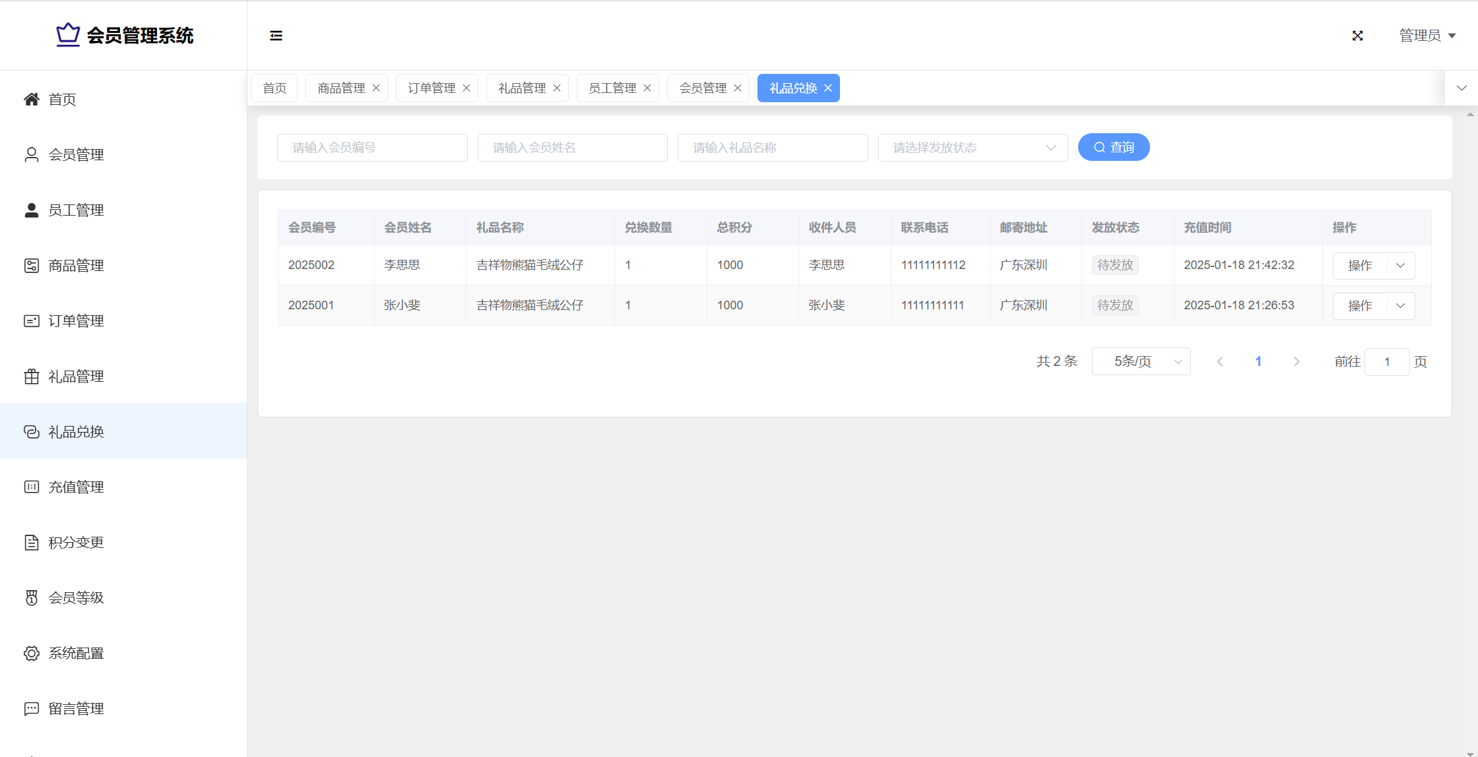Close the 会员管理 tab
This screenshot has width=1478, height=757.
(738, 88)
